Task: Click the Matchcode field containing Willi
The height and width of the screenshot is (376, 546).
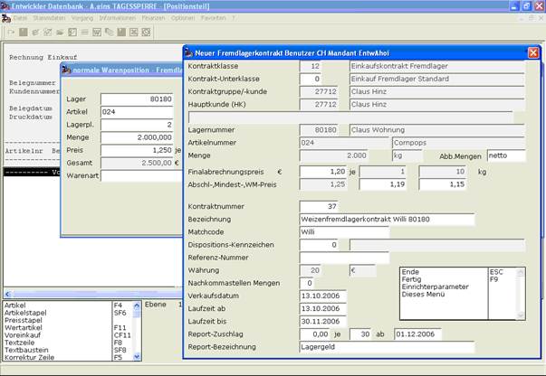Action: click(x=344, y=231)
